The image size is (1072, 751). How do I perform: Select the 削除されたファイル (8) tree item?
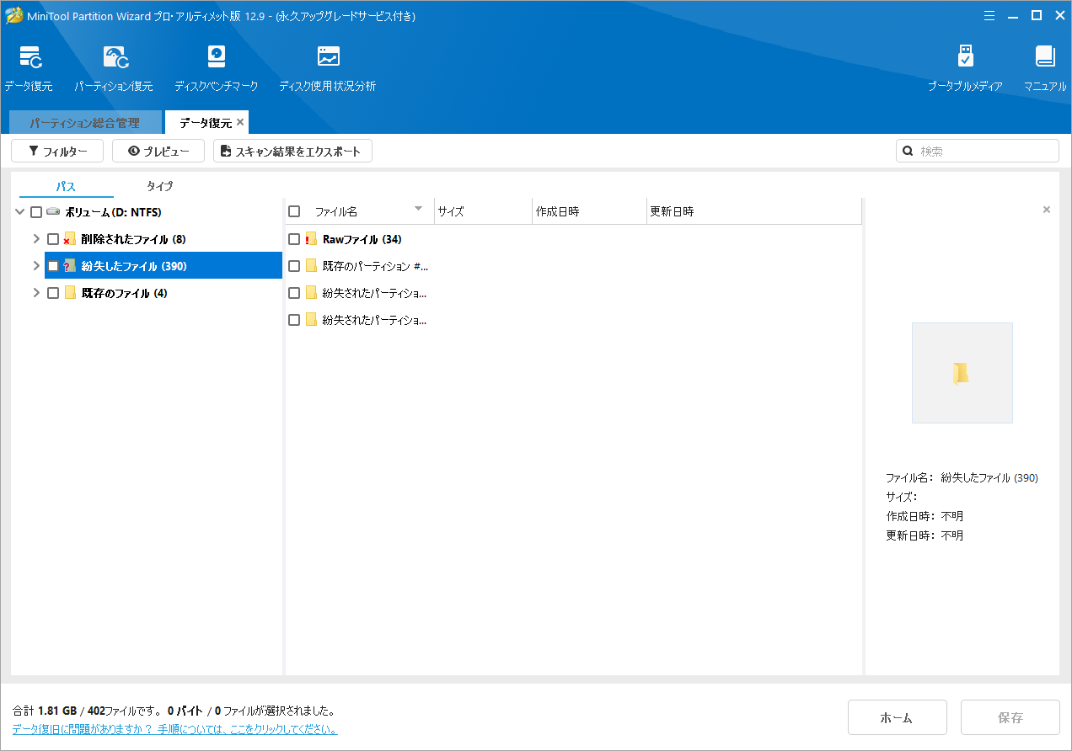(x=133, y=239)
